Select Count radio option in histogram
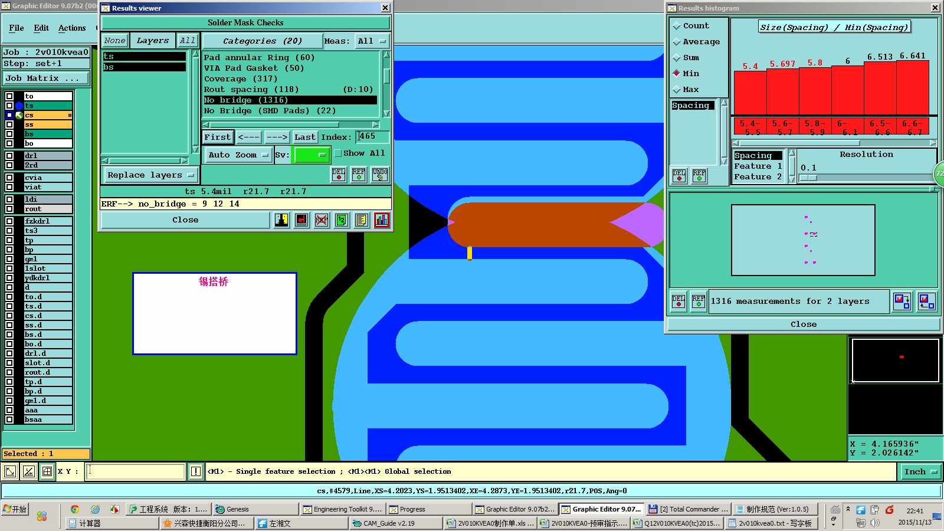The height and width of the screenshot is (531, 944). 677,26
